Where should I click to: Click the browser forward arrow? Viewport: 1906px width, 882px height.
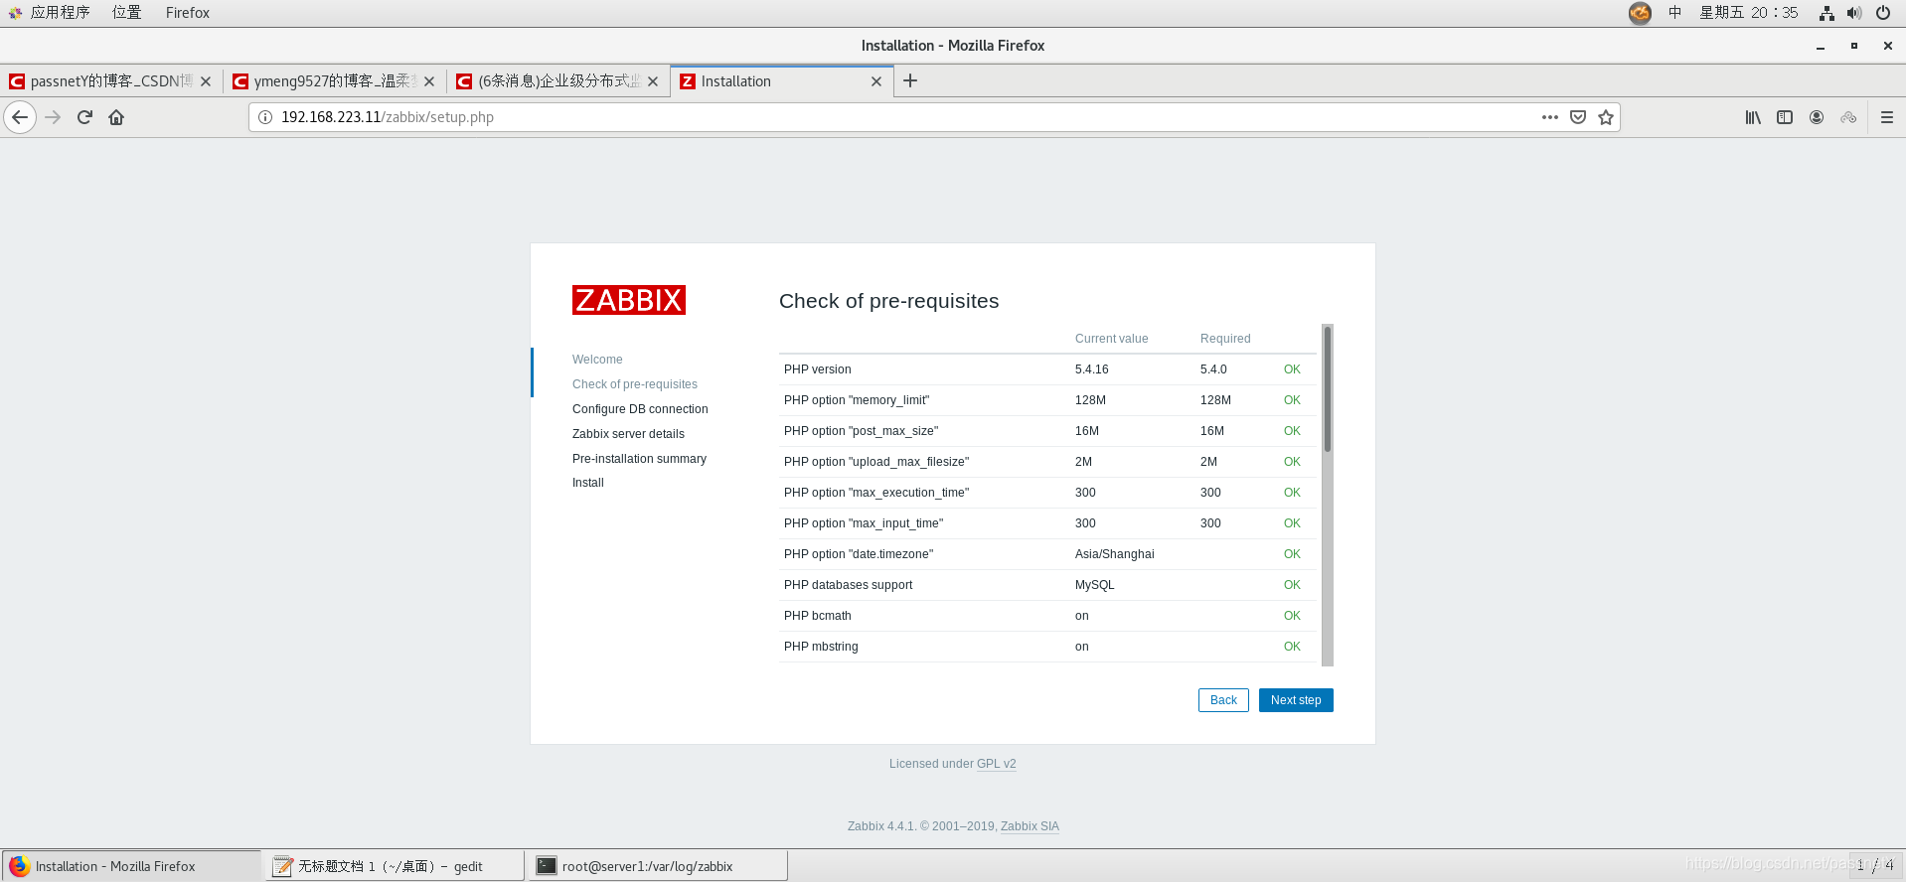tap(53, 117)
